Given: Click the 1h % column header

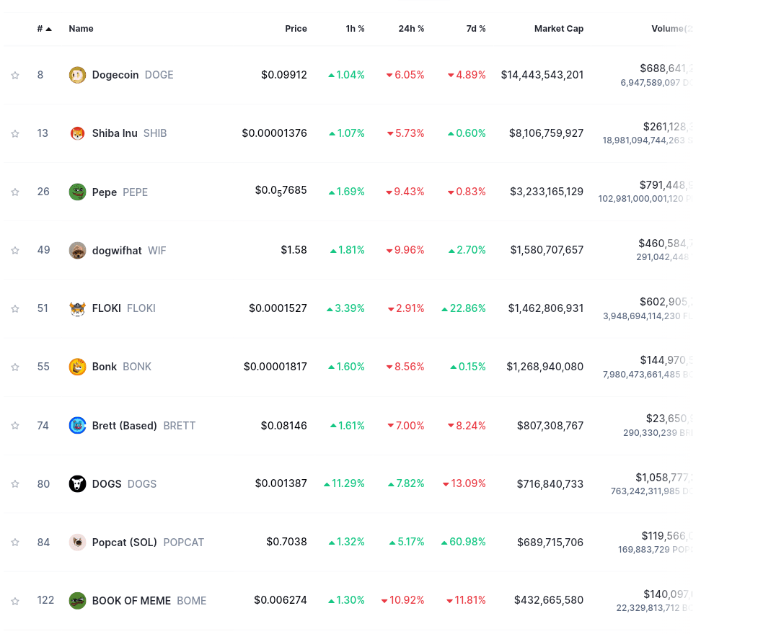Looking at the screenshot, I should [355, 29].
